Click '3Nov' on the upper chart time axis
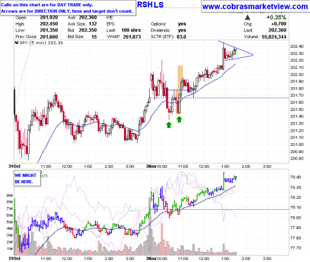Viewport: 310px width, 262px height. click(x=151, y=166)
